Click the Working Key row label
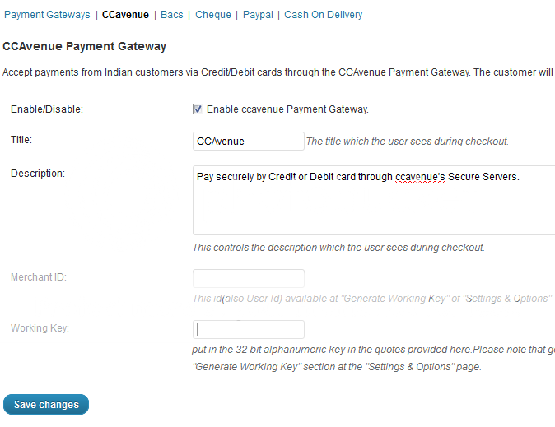 [40, 328]
